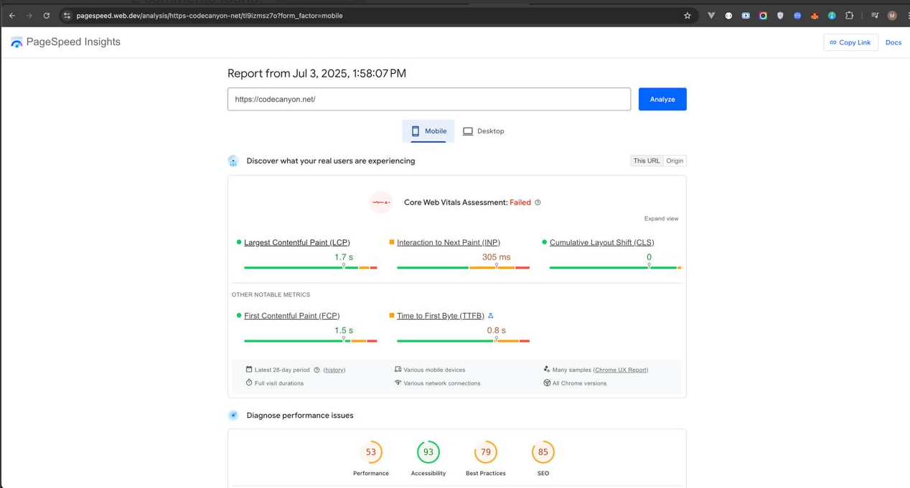Click the Performance score gauge 53
Screen dimensions: 910x488
(371, 452)
